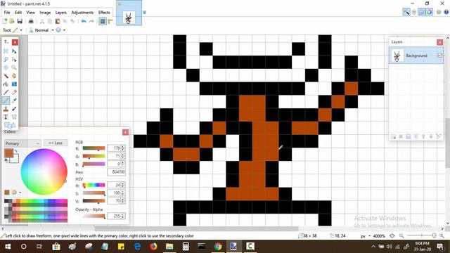450x253 pixels.
Task: Undo the last action
Action: coord(84,21)
